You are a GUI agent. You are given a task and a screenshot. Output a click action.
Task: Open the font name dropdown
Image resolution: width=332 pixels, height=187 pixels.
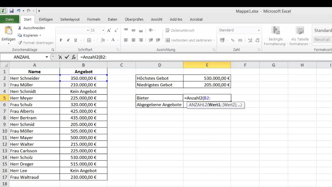pyautogui.click(x=88, y=30)
